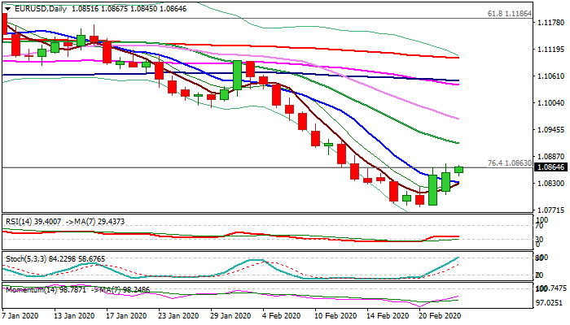Click the 61.8 1.11864 Fibonacci level label
Screen dimensions: 570x325
510,14
